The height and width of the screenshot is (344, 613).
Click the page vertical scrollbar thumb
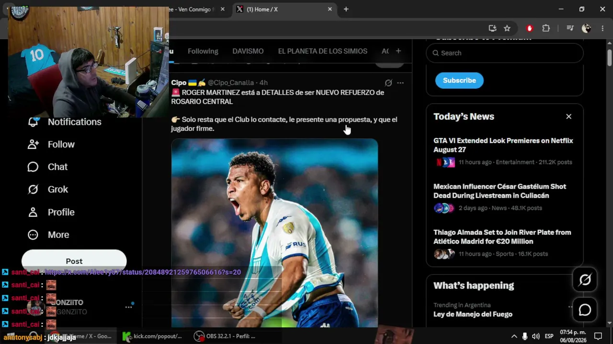click(609, 57)
